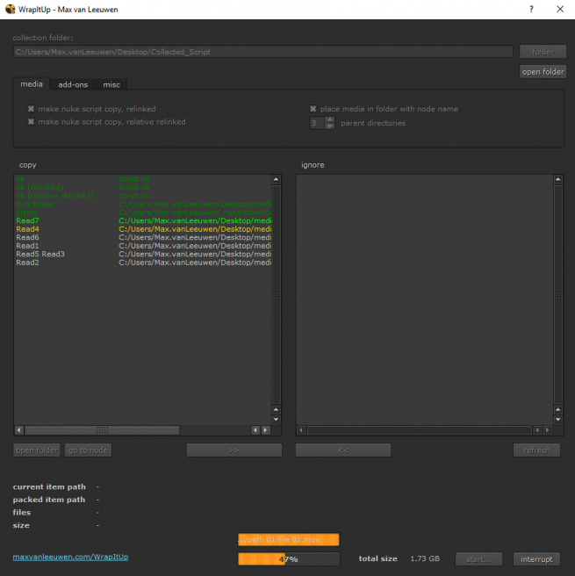Screen dimensions: 575x576
Task: Select the font folder row
Action: [143, 204]
